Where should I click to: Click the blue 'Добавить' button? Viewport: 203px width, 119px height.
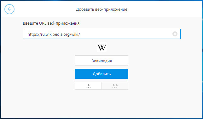point(101,74)
